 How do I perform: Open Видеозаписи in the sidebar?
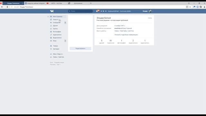pos(57,38)
